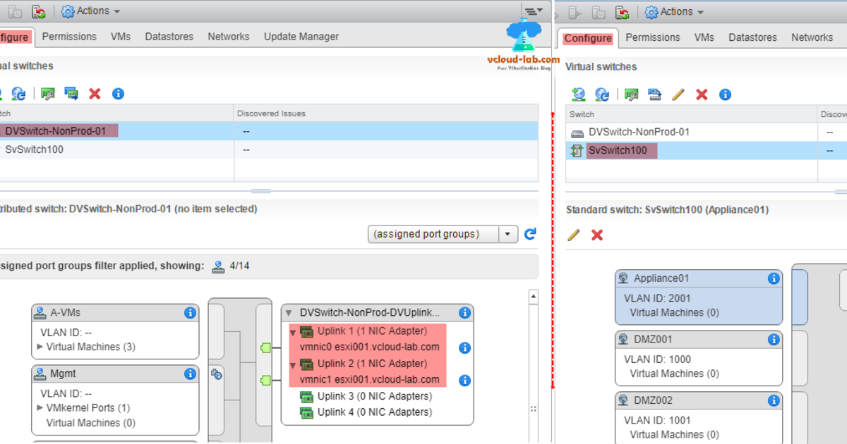Click info icon next to vmnic1 adapter
Viewport: 847px width, 444px height.
pyautogui.click(x=464, y=381)
